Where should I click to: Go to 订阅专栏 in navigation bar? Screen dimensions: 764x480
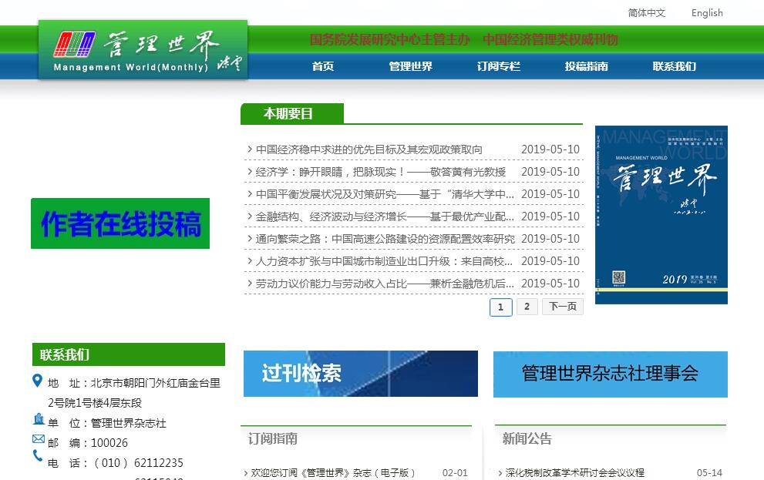(x=498, y=66)
